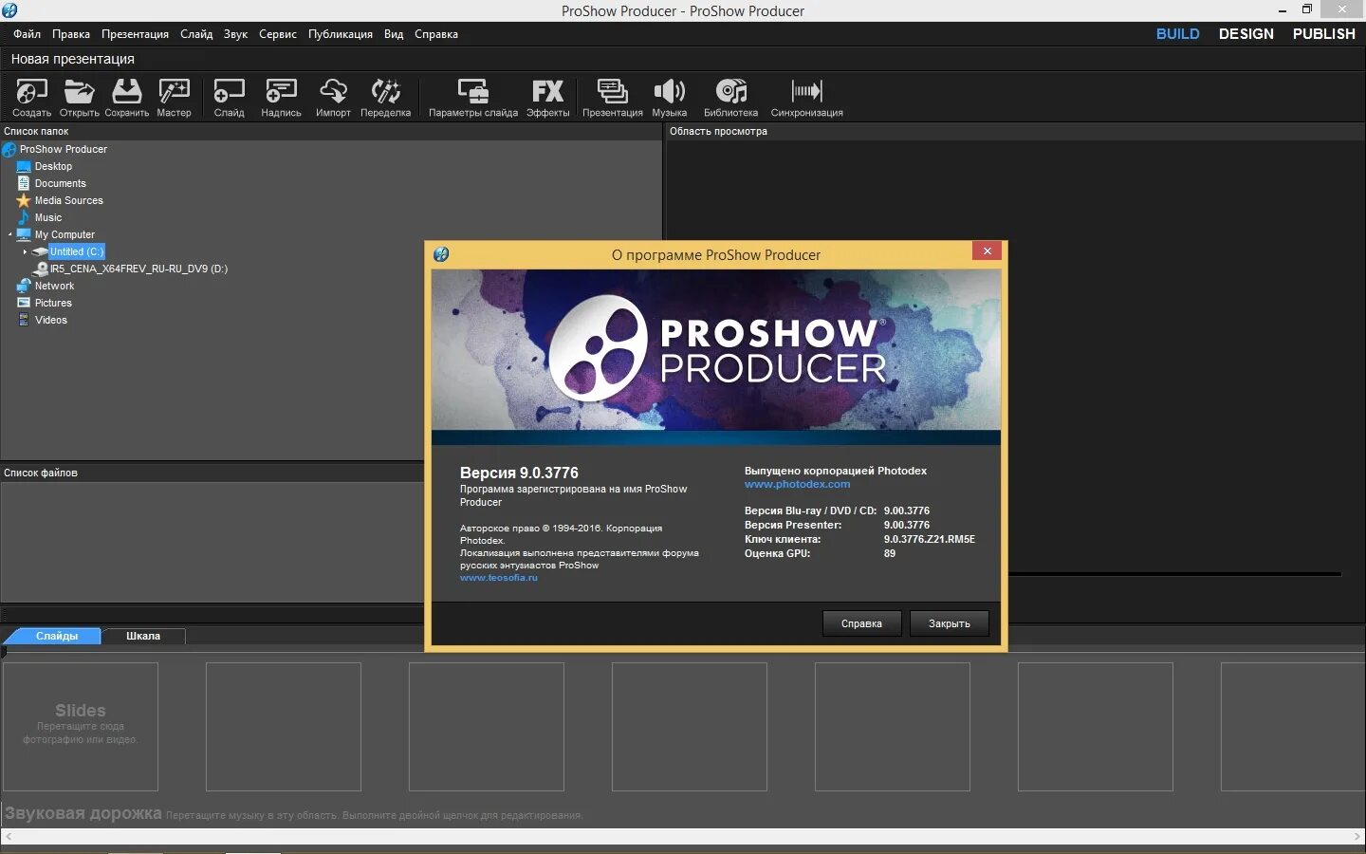Click the Презентация toolbar icon
Screen dimensions: 1366x854
613,98
